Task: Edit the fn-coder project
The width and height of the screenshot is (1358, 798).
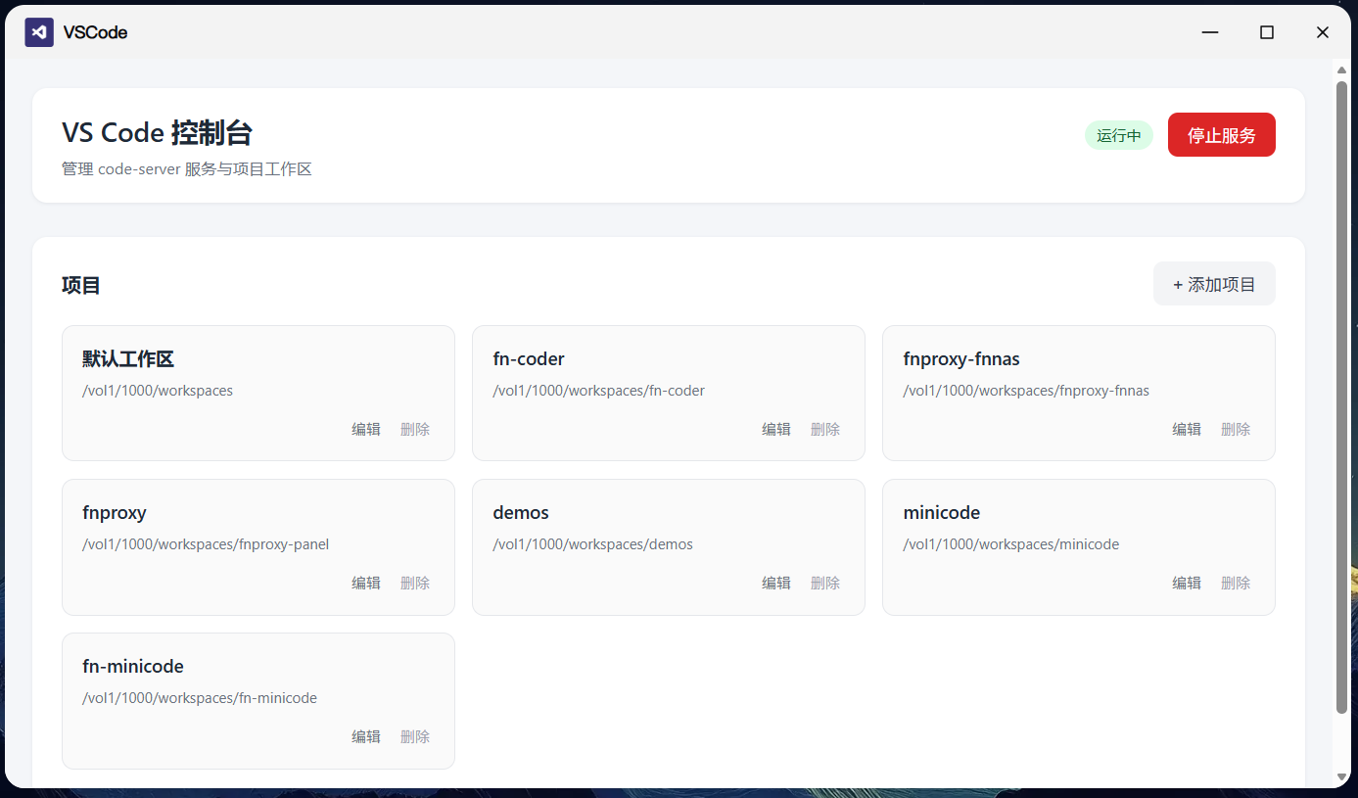Action: [x=776, y=429]
